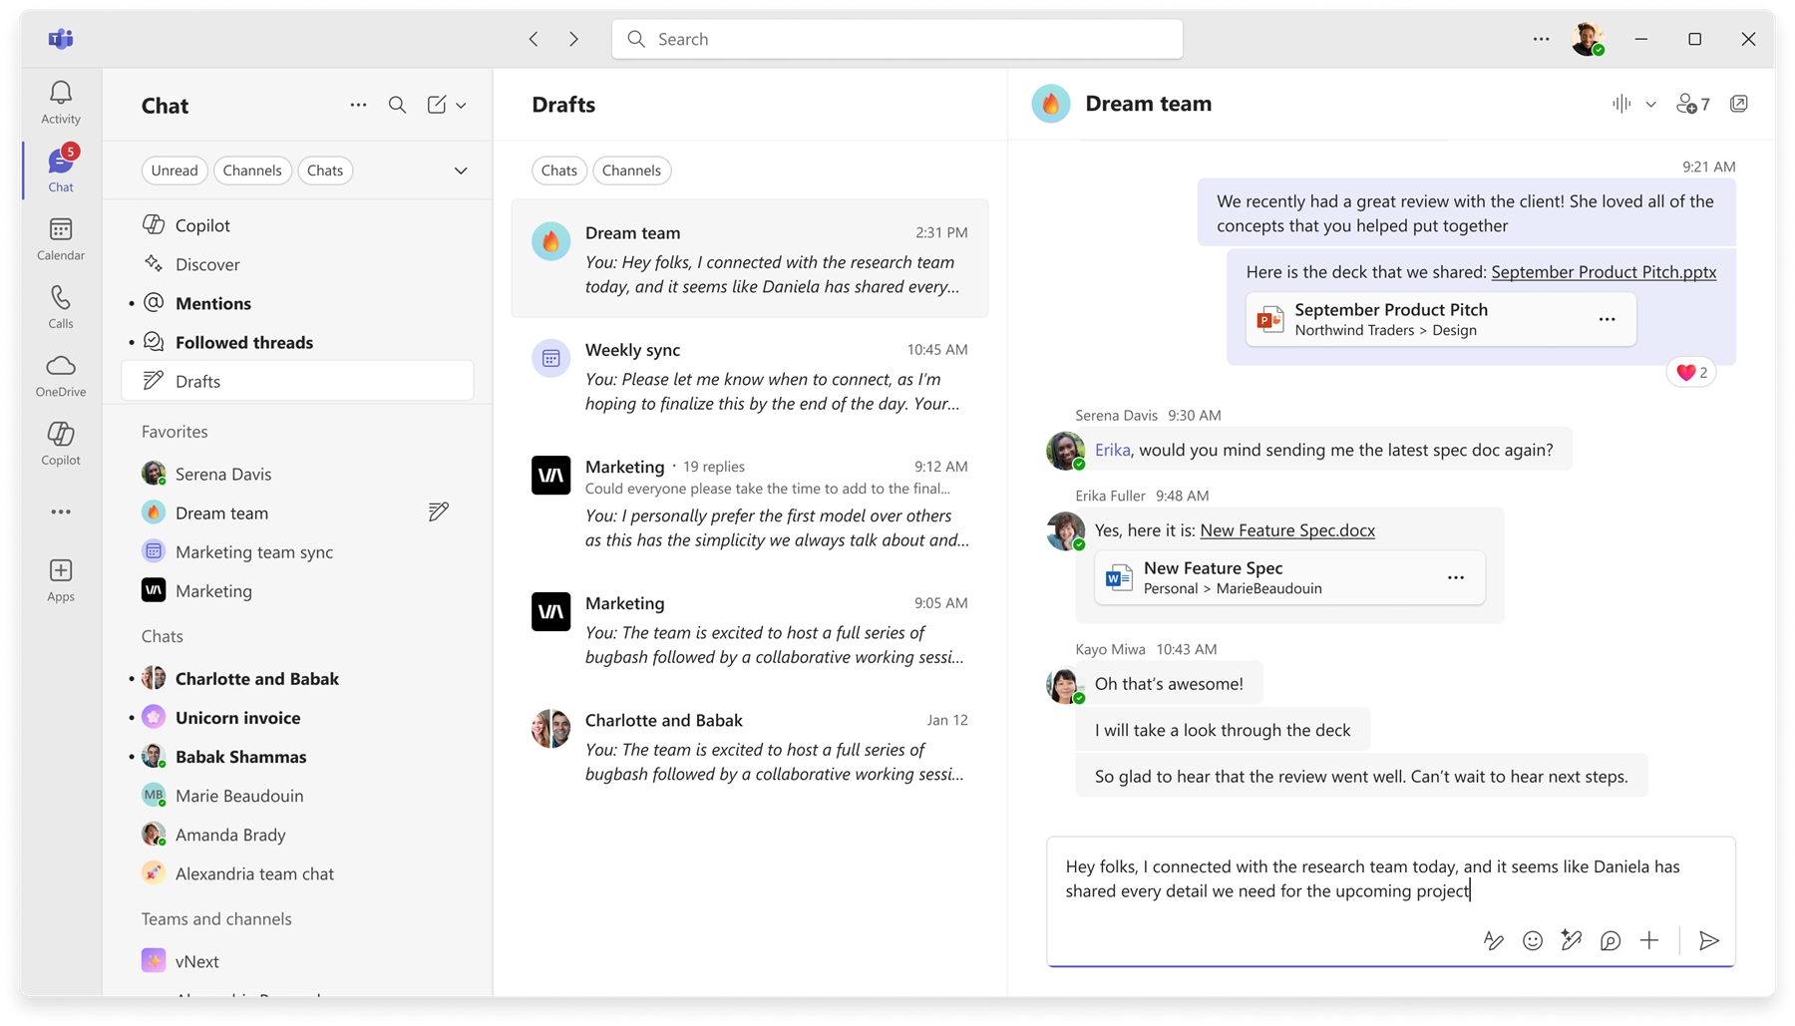The height and width of the screenshot is (1026, 1795).
Task: Open the New Feature Spec.docx link
Action: [1287, 530]
